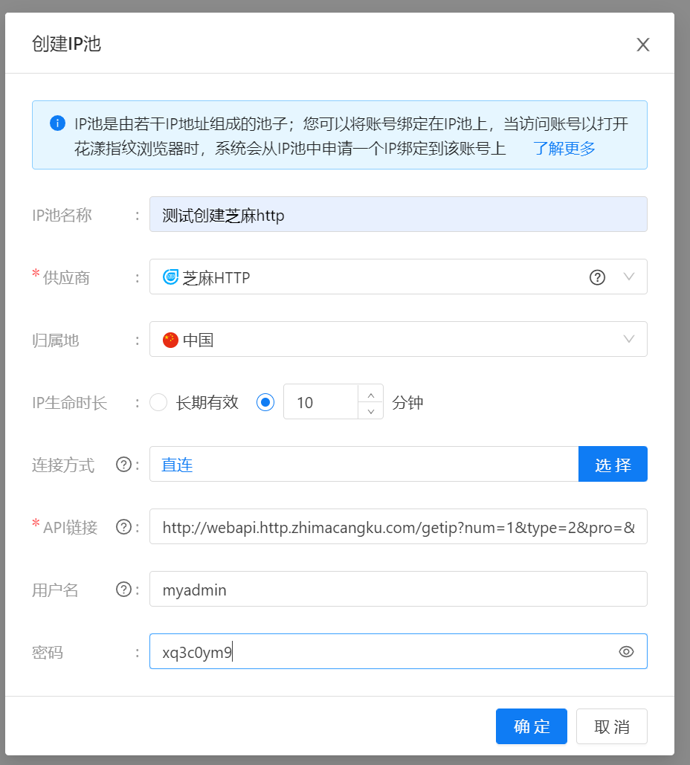690x765 pixels.
Task: Confirm with the 确定 button
Action: (532, 726)
